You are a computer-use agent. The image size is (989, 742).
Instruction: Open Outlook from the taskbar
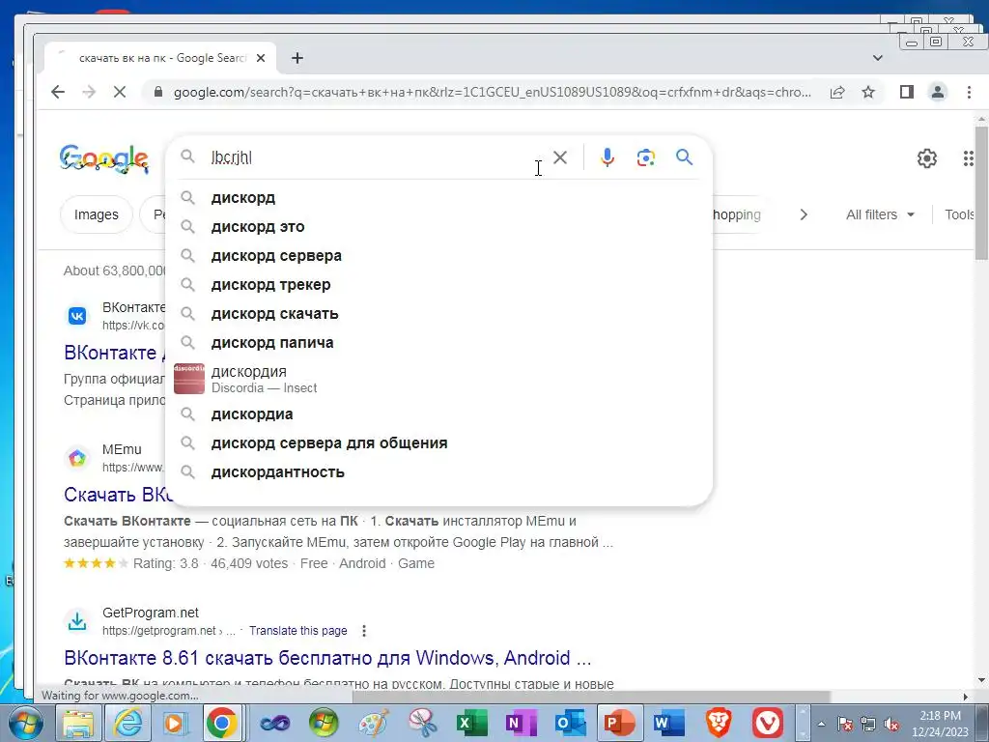[570, 723]
